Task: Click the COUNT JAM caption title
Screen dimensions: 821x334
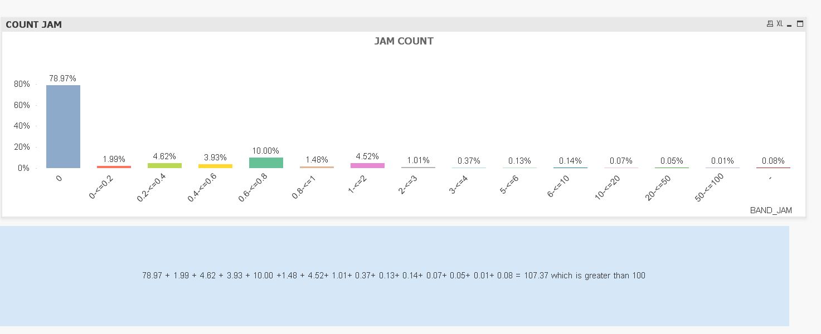Action: (34, 24)
